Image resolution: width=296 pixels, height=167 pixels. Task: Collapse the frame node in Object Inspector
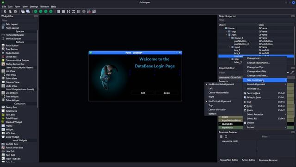click(223, 28)
